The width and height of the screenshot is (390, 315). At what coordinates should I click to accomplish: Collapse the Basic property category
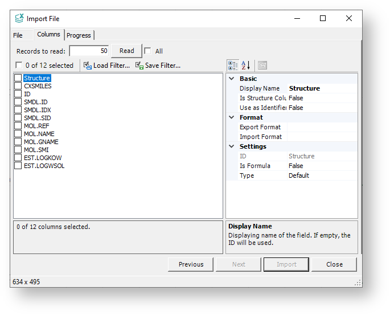pyautogui.click(x=232, y=79)
